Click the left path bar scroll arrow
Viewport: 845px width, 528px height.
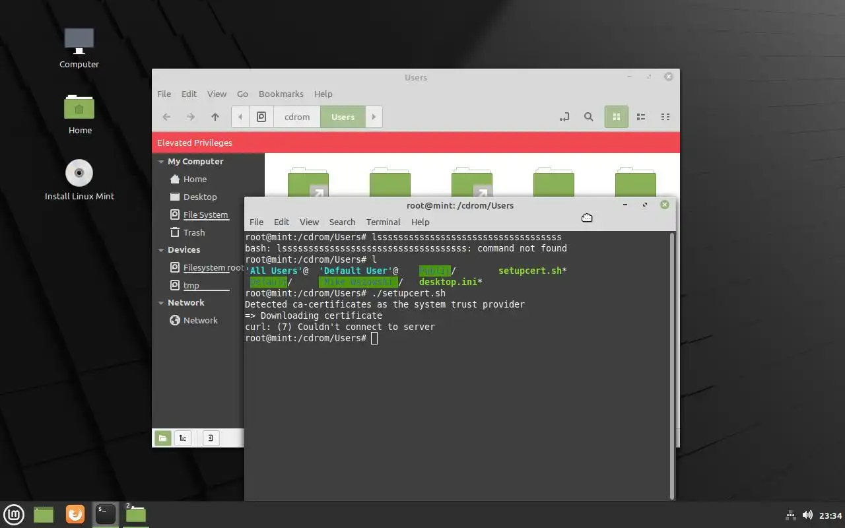(x=240, y=117)
